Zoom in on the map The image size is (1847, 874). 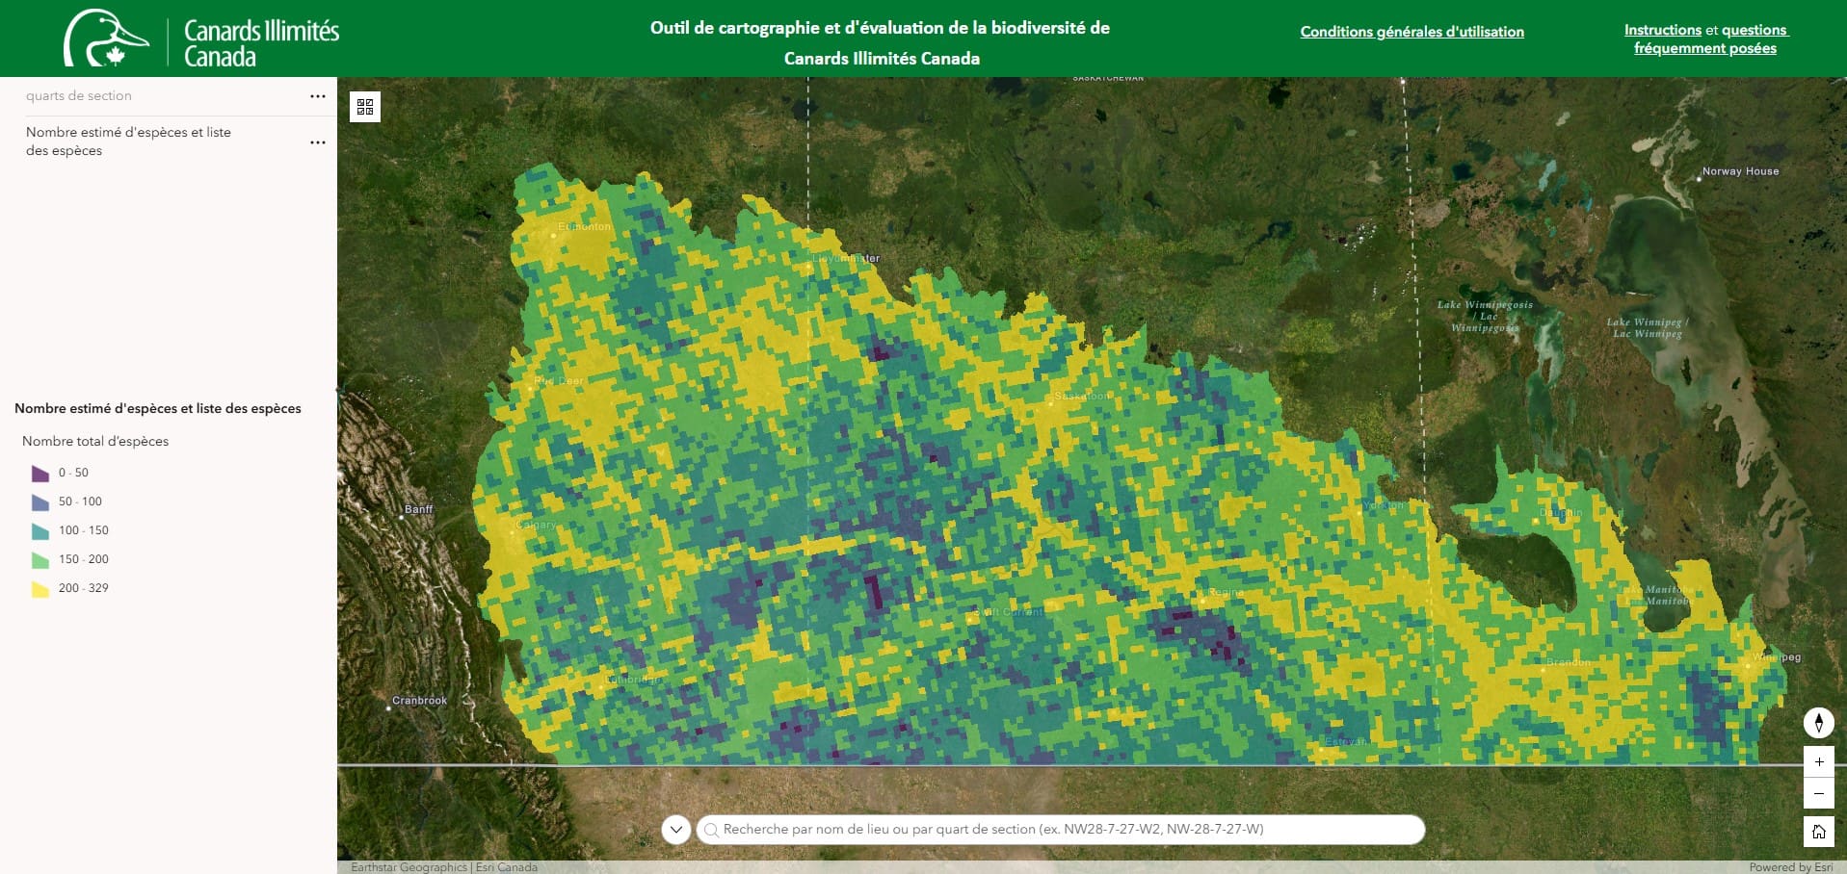(x=1818, y=761)
